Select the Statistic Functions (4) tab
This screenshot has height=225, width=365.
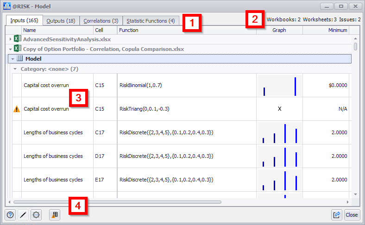[151, 21]
